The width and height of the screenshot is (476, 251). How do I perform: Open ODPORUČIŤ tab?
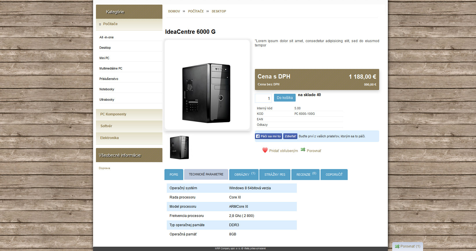[334, 175]
